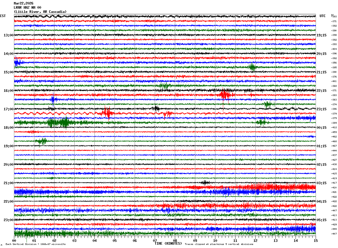The image size is (338, 248).
Task: Click the minute 03 axis tick label
Action: pos(74,240)
